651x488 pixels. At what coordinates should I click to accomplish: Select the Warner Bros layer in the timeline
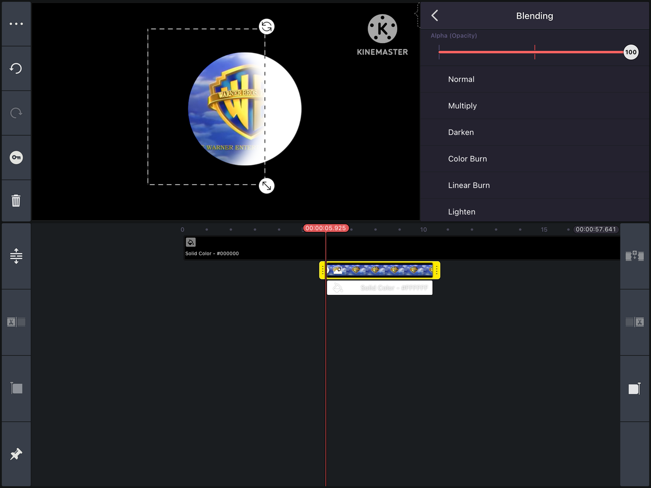[379, 270]
